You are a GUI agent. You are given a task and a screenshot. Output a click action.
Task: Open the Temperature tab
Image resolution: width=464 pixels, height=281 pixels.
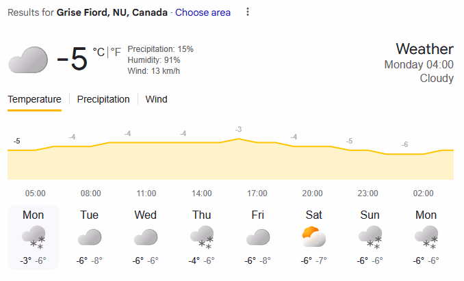34,99
